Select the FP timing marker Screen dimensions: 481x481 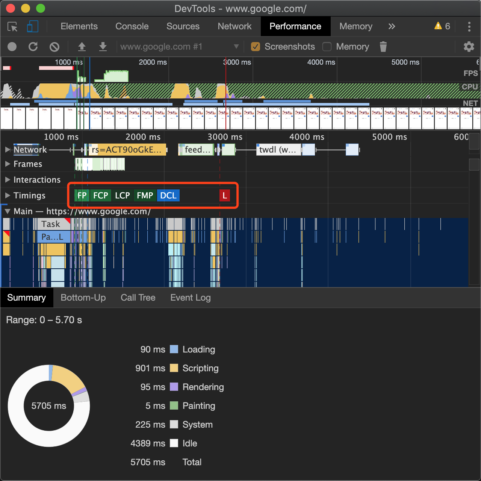(82, 195)
